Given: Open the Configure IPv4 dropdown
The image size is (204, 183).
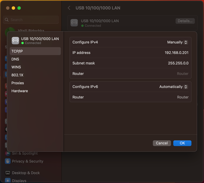Looking at the screenshot, I should (x=178, y=42).
